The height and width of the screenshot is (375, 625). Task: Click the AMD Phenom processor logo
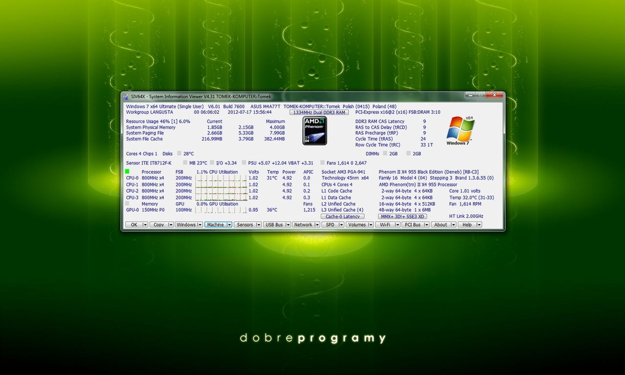(314, 130)
